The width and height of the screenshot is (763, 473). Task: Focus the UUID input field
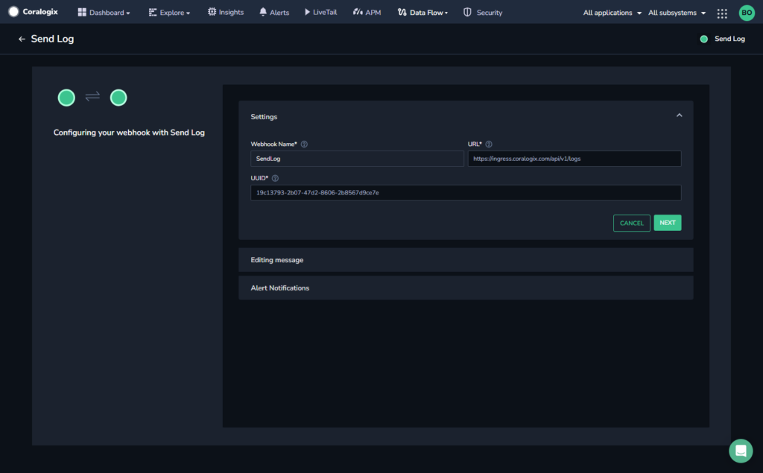[x=466, y=193]
